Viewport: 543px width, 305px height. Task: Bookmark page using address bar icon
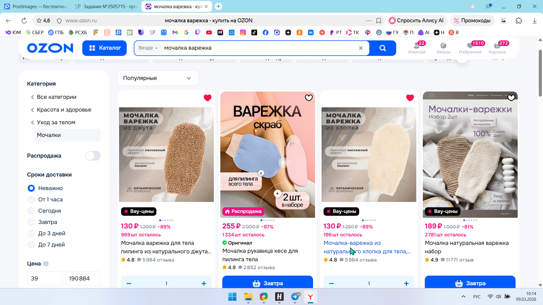pyautogui.click(x=379, y=21)
